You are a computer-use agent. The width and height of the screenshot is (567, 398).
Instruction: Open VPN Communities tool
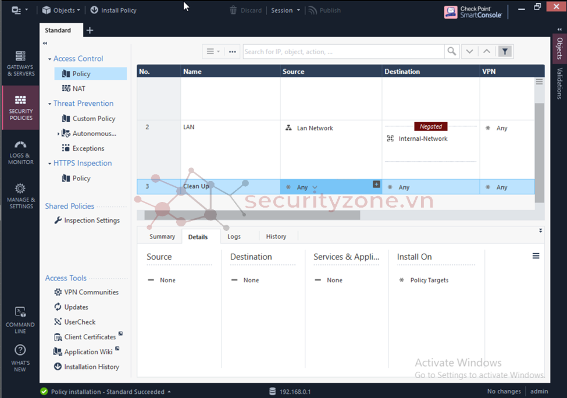[x=86, y=292]
